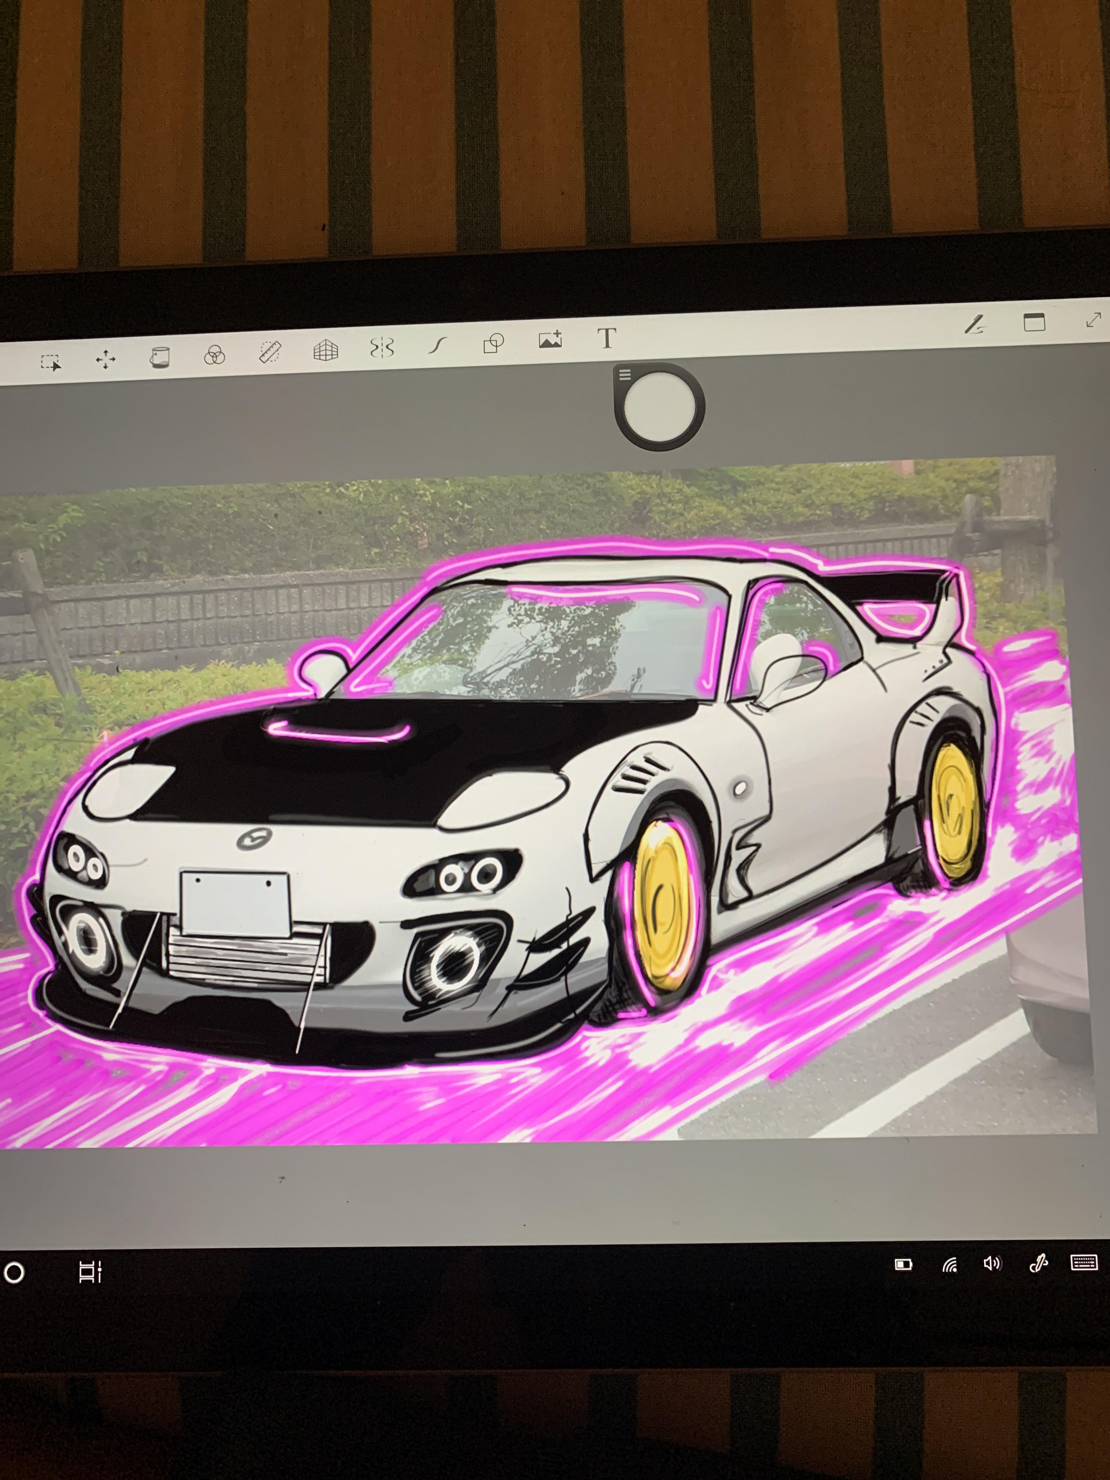Image resolution: width=1110 pixels, height=1480 pixels.
Task: Activate the Transform move tool
Action: (x=105, y=360)
